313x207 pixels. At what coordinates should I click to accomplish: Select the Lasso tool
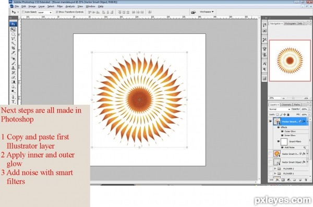click(13, 39)
